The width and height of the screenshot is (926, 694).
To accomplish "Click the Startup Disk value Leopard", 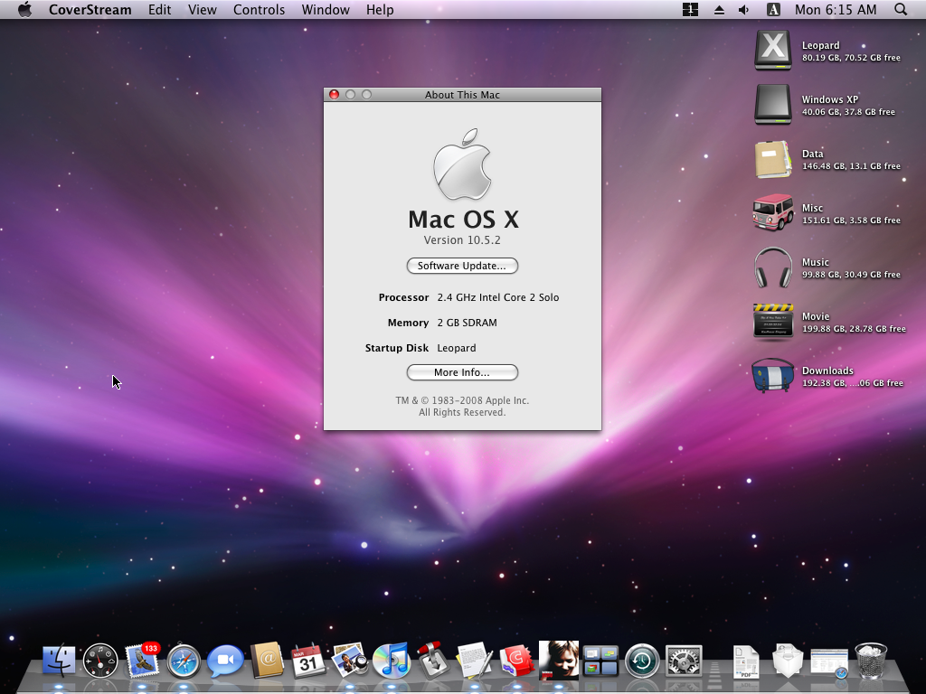I will pos(457,348).
